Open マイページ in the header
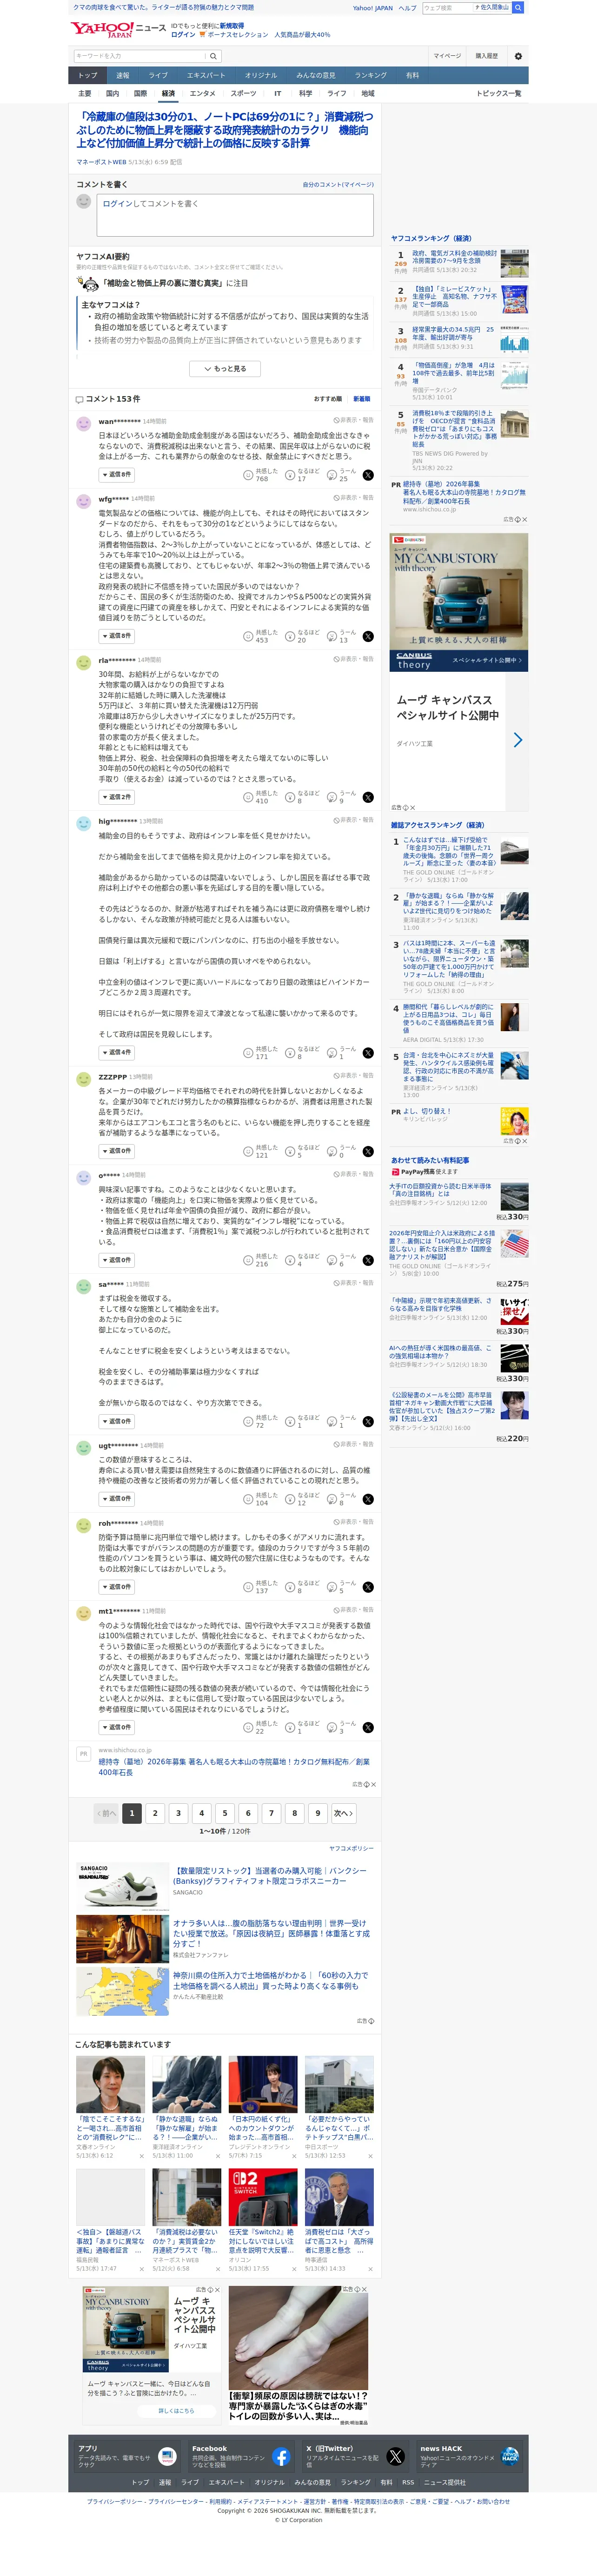 (x=447, y=56)
